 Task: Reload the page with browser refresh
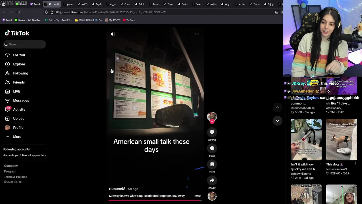tap(18, 12)
